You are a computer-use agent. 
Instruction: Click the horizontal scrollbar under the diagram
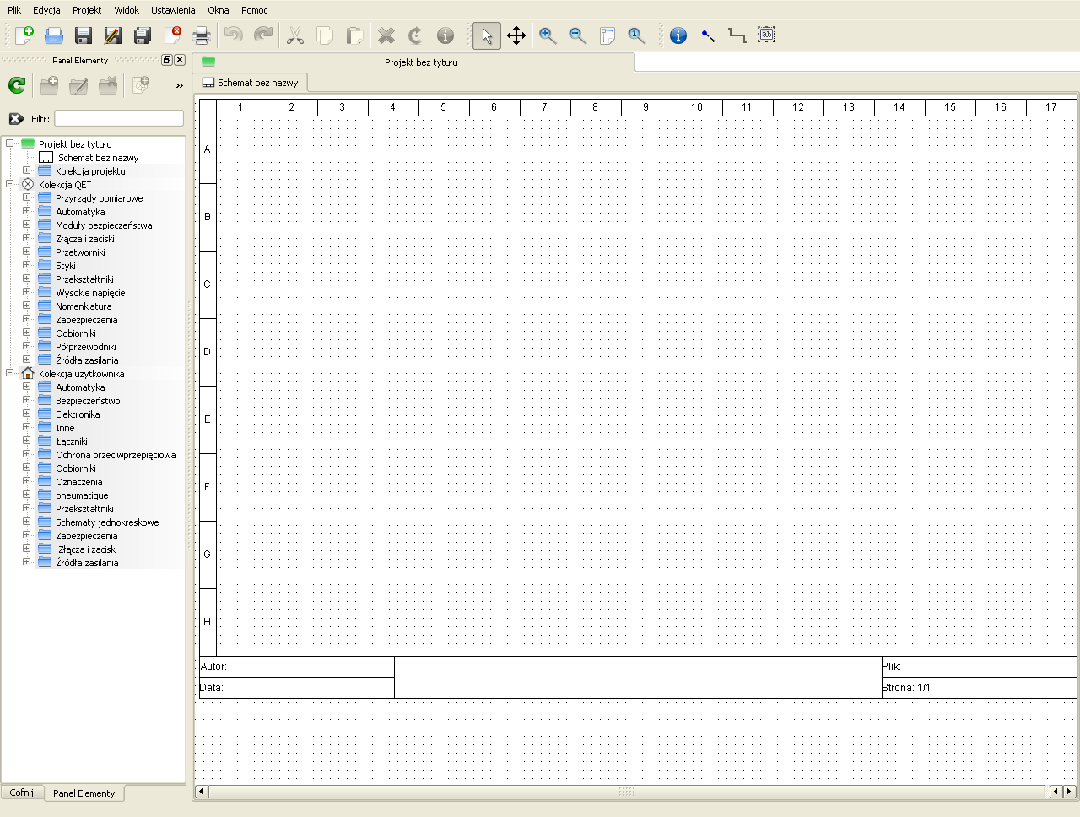625,792
